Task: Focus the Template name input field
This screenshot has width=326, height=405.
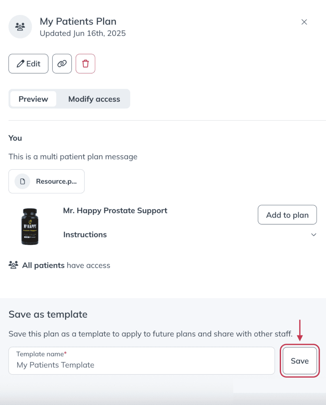Action: [x=142, y=361]
